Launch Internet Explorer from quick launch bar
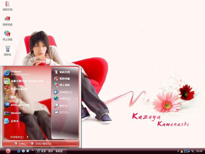The height and width of the screenshot is (154, 205). 19,151
